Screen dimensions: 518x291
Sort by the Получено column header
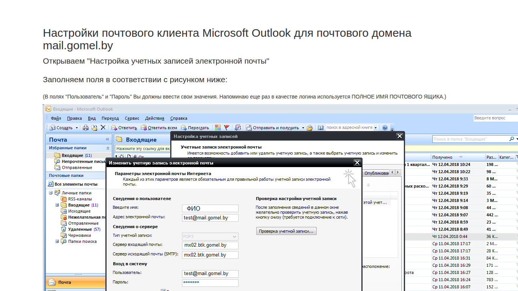click(x=458, y=157)
